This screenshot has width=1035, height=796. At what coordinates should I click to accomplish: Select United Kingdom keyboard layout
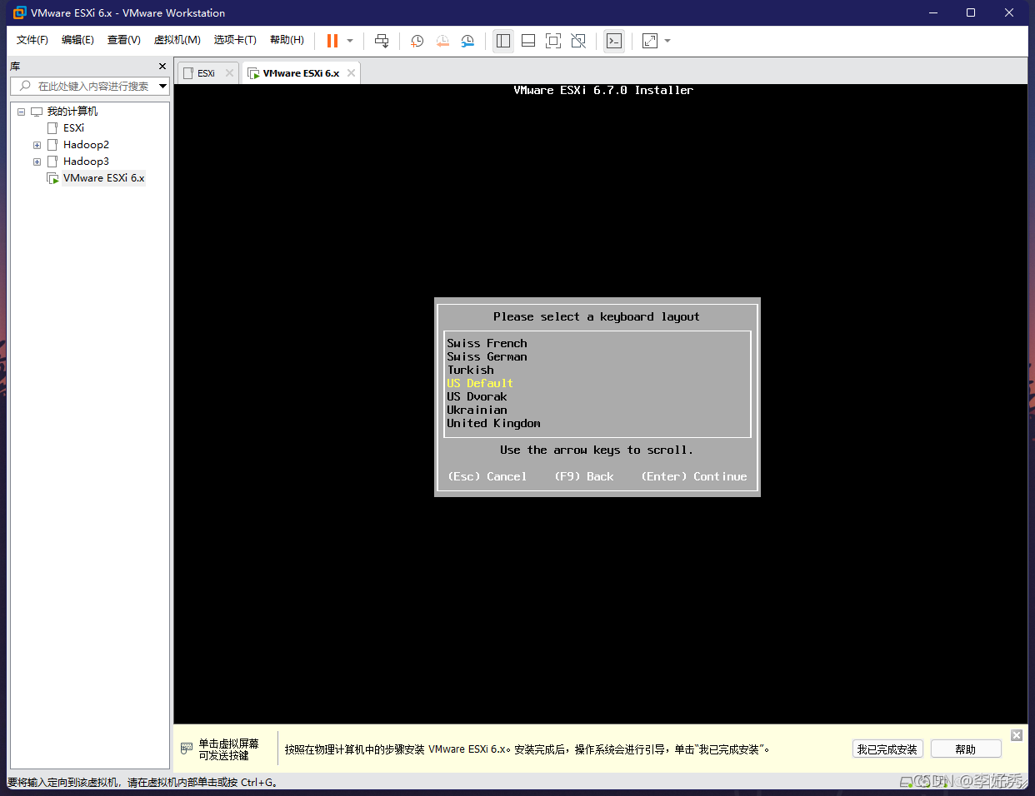pos(493,423)
